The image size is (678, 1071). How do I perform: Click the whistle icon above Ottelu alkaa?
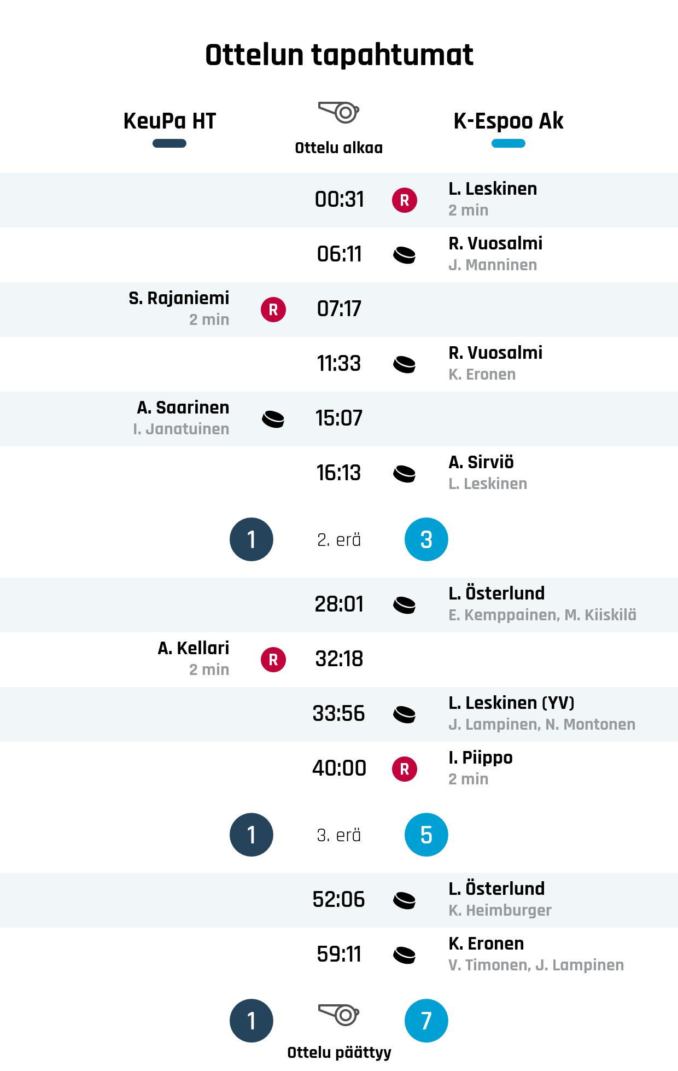(x=338, y=112)
